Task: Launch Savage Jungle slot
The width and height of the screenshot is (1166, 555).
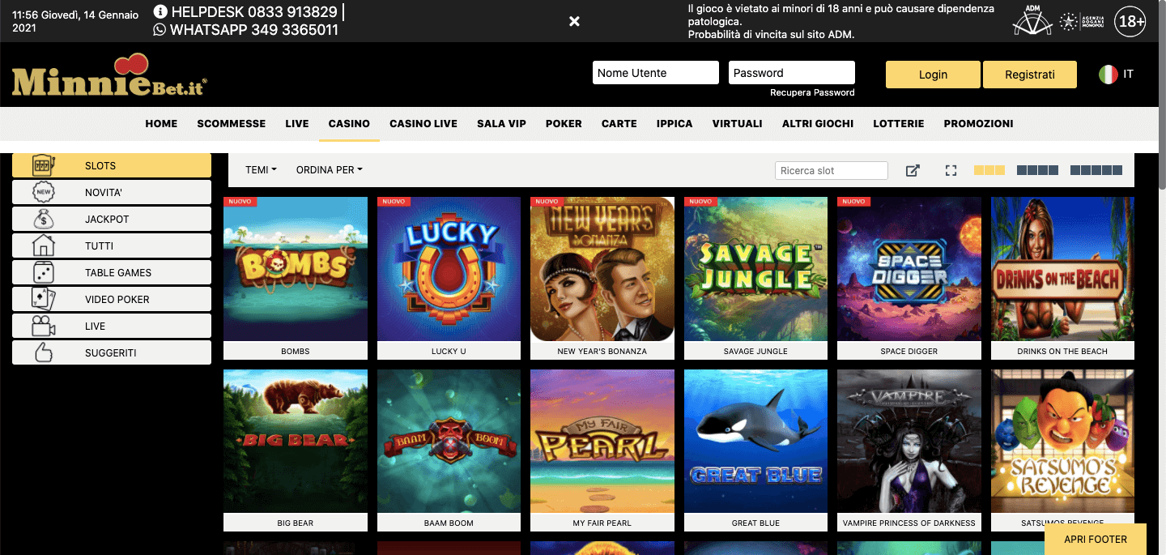Action: click(755, 278)
